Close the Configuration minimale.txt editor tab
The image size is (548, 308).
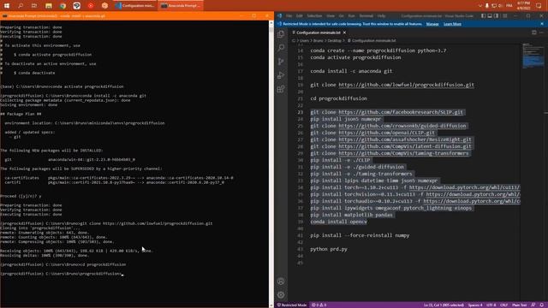pyautogui.click(x=344, y=33)
